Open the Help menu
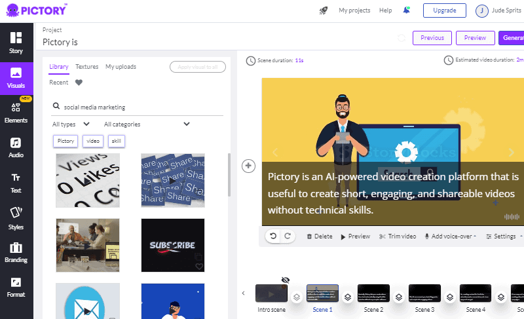This screenshot has height=319, width=524. 385,10
